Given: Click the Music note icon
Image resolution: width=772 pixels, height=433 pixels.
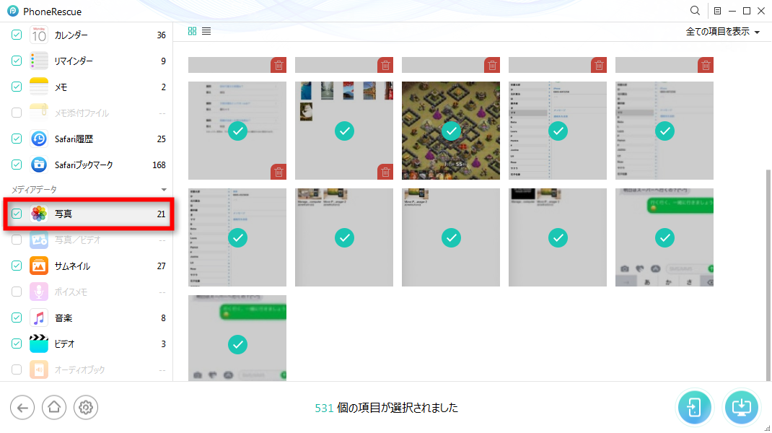Looking at the screenshot, I should click(x=39, y=318).
